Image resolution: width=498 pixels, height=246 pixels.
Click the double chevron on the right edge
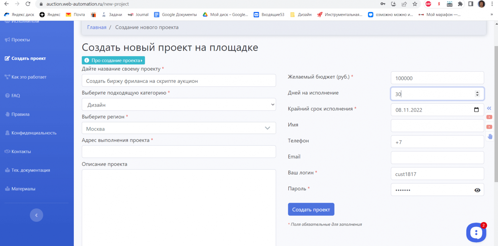[x=489, y=108]
